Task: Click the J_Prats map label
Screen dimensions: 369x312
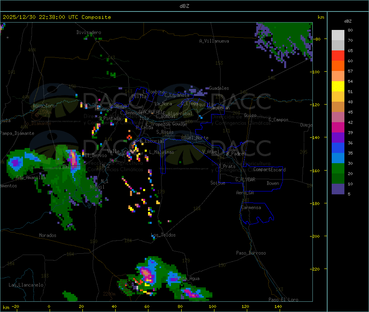Action: (x=227, y=166)
